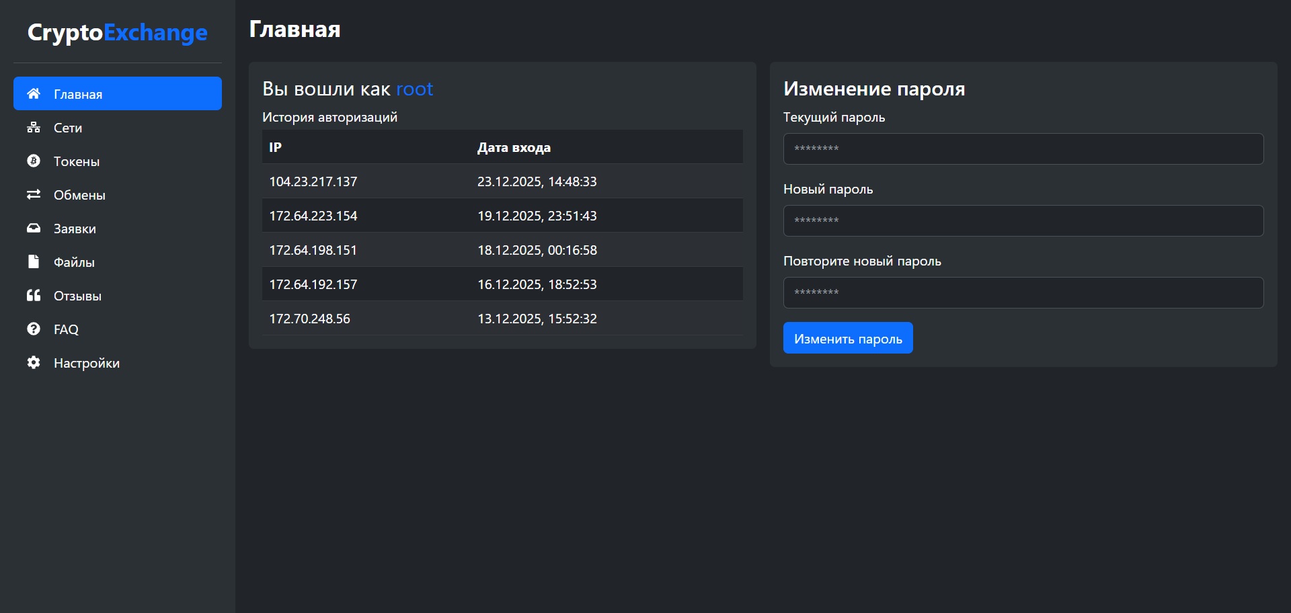This screenshot has height=613, width=1291.
Task: Click the exchange arrows icon beside Обмены
Action: pyautogui.click(x=34, y=195)
